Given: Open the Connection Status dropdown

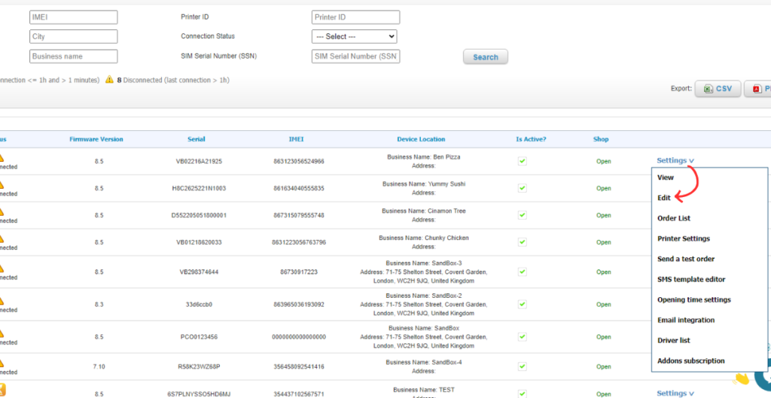Looking at the screenshot, I should tap(354, 36).
